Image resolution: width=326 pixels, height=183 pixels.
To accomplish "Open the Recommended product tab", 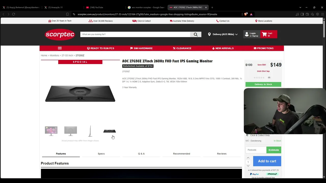I will pyautogui.click(x=182, y=154).
